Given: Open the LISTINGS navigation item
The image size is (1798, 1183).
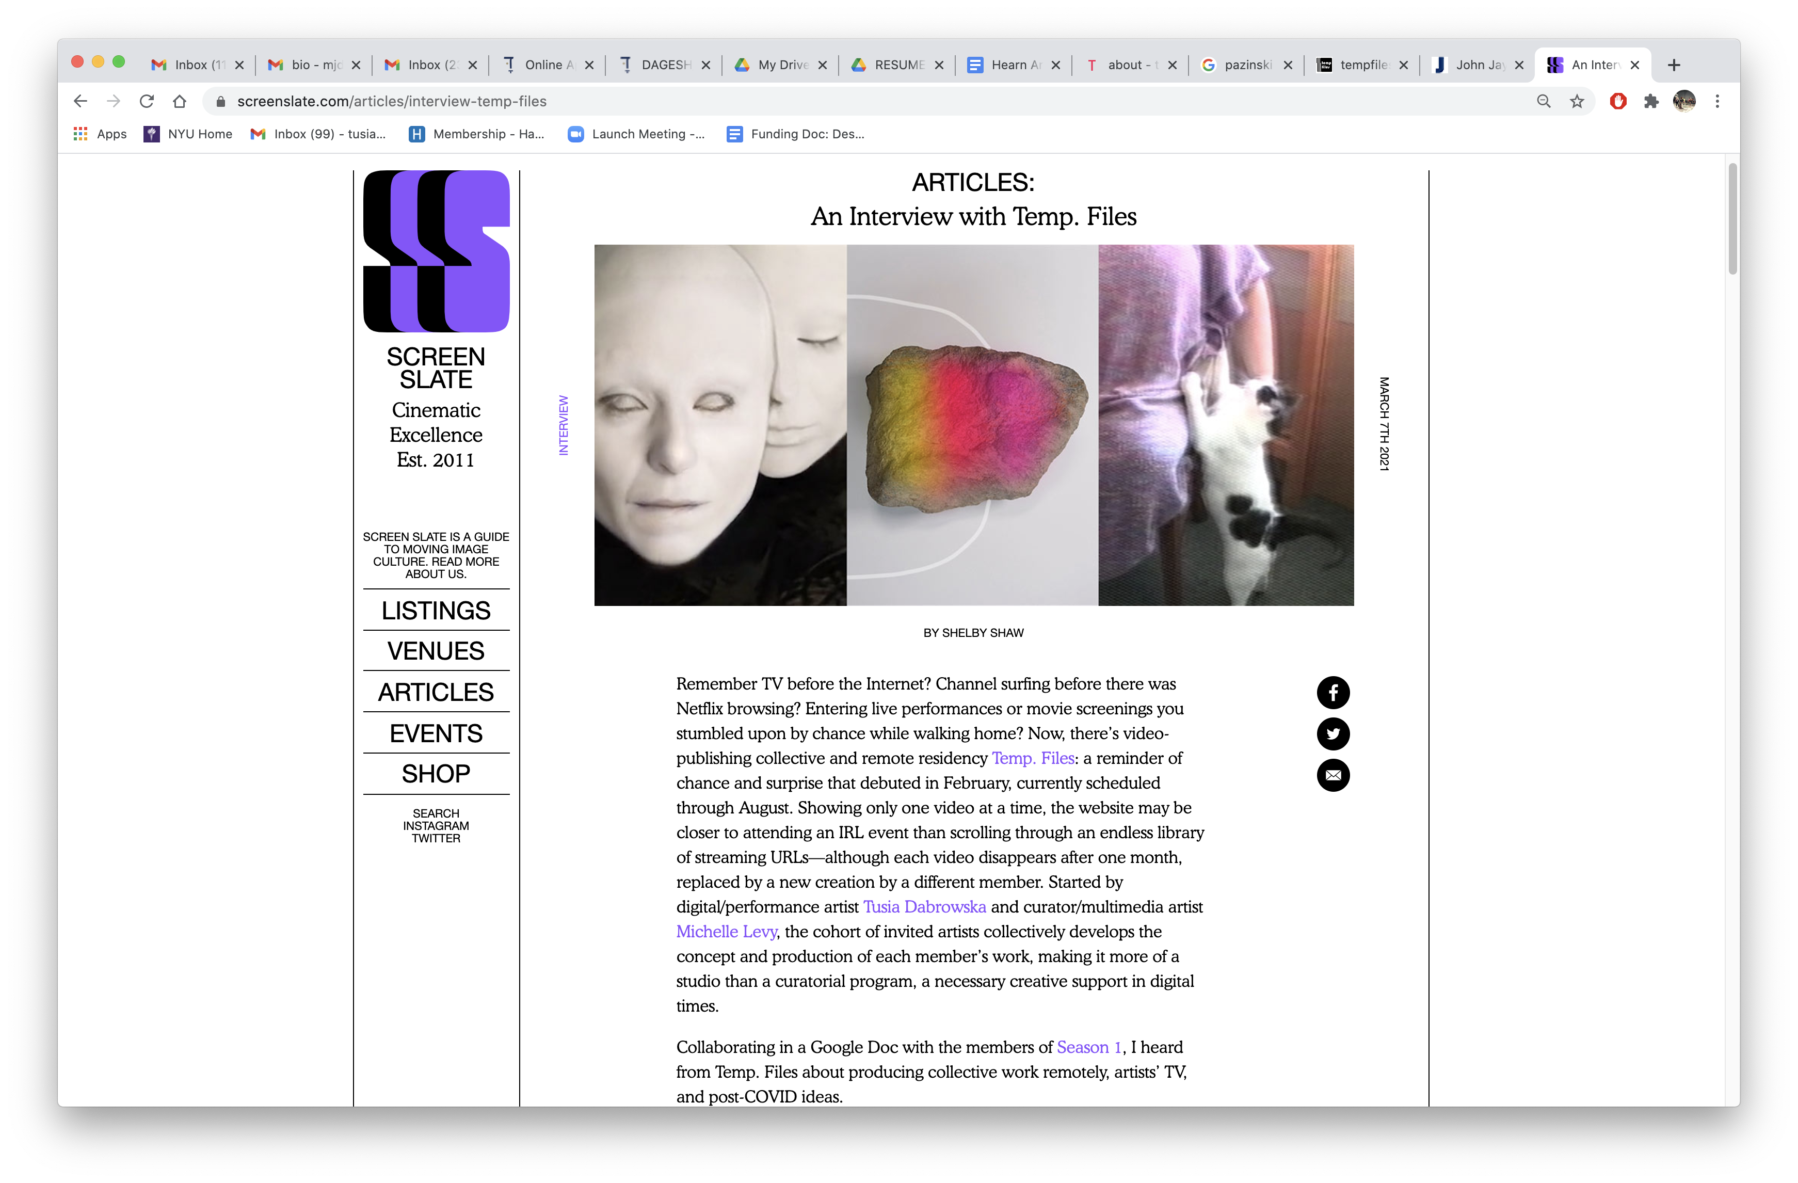Looking at the screenshot, I should point(436,611).
